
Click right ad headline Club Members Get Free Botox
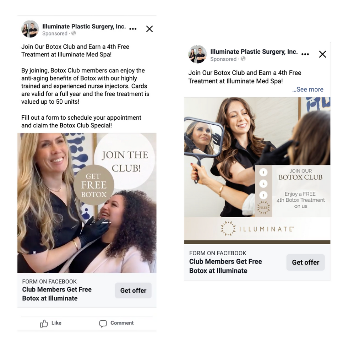[x=225, y=266]
